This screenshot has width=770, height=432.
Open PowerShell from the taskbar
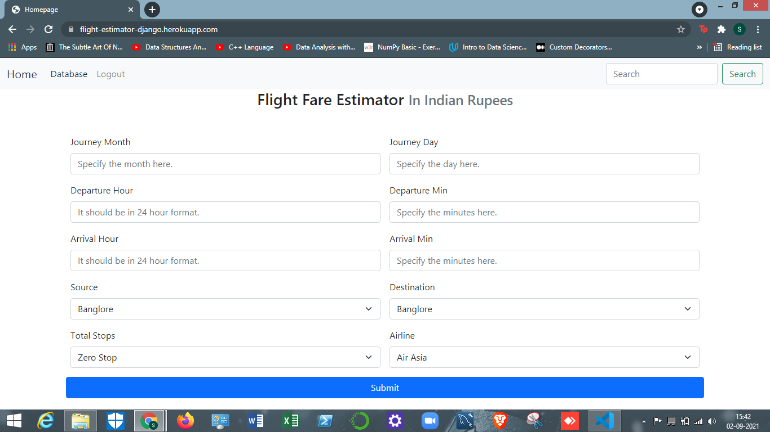coord(325,420)
